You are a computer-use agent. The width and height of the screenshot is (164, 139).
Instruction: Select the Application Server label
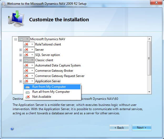point(48,81)
